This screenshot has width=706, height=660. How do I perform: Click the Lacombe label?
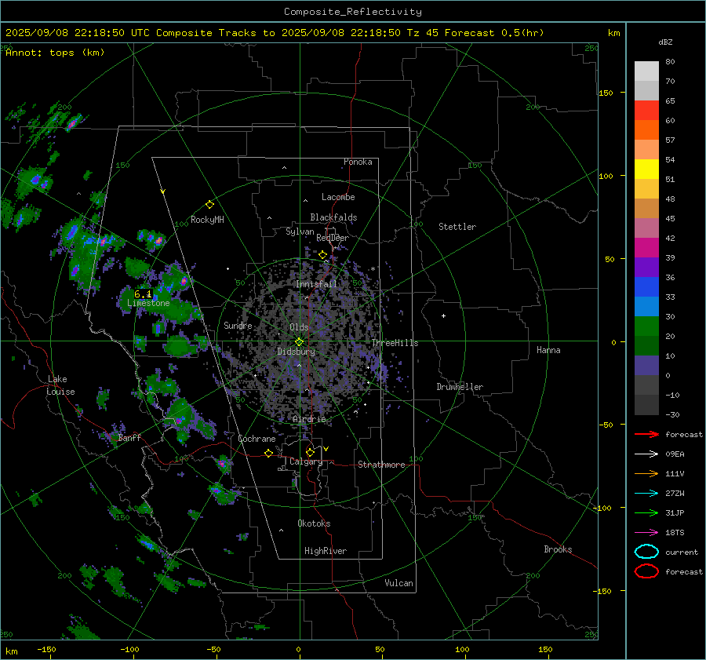point(338,197)
